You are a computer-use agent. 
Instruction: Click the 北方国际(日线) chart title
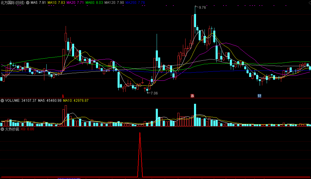13,3
